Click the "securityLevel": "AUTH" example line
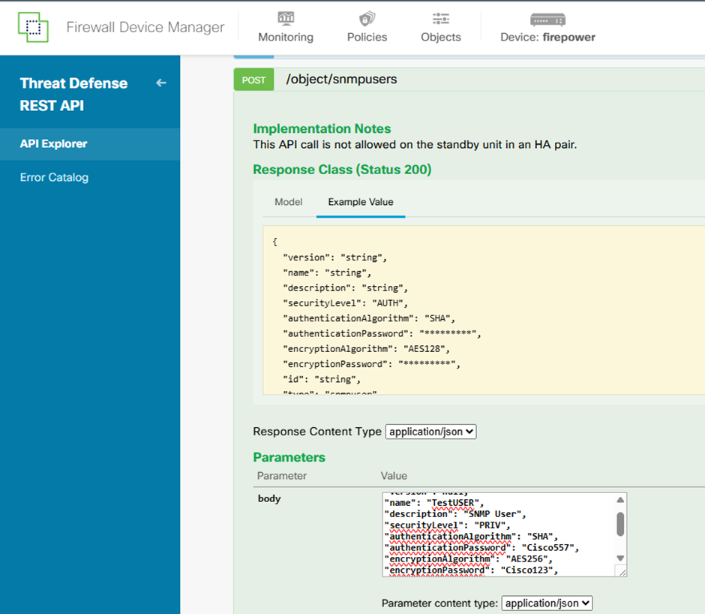 pyautogui.click(x=345, y=303)
